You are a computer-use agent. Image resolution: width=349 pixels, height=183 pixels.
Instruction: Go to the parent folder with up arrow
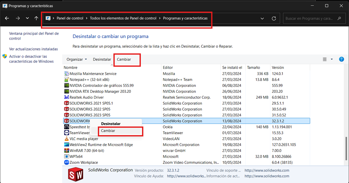point(36,18)
